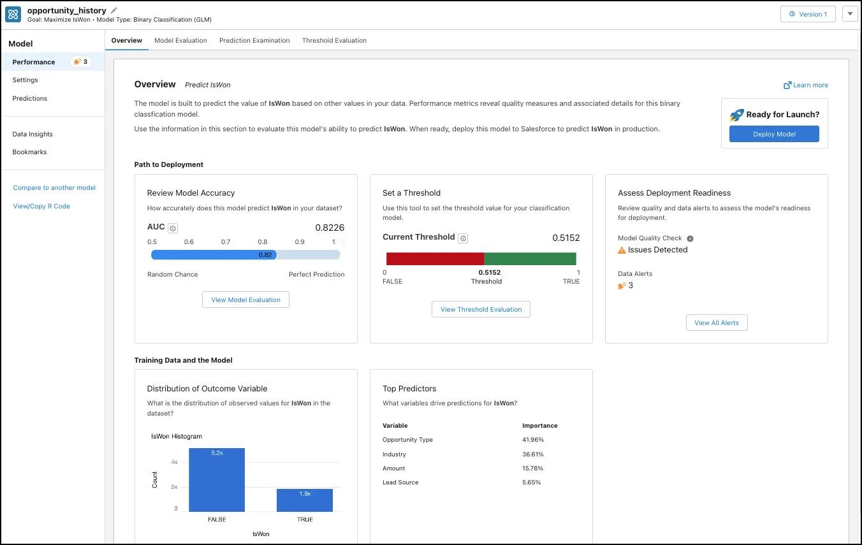Click the clock icon in Version 1 button
Image resolution: width=862 pixels, height=545 pixels.
coord(793,14)
